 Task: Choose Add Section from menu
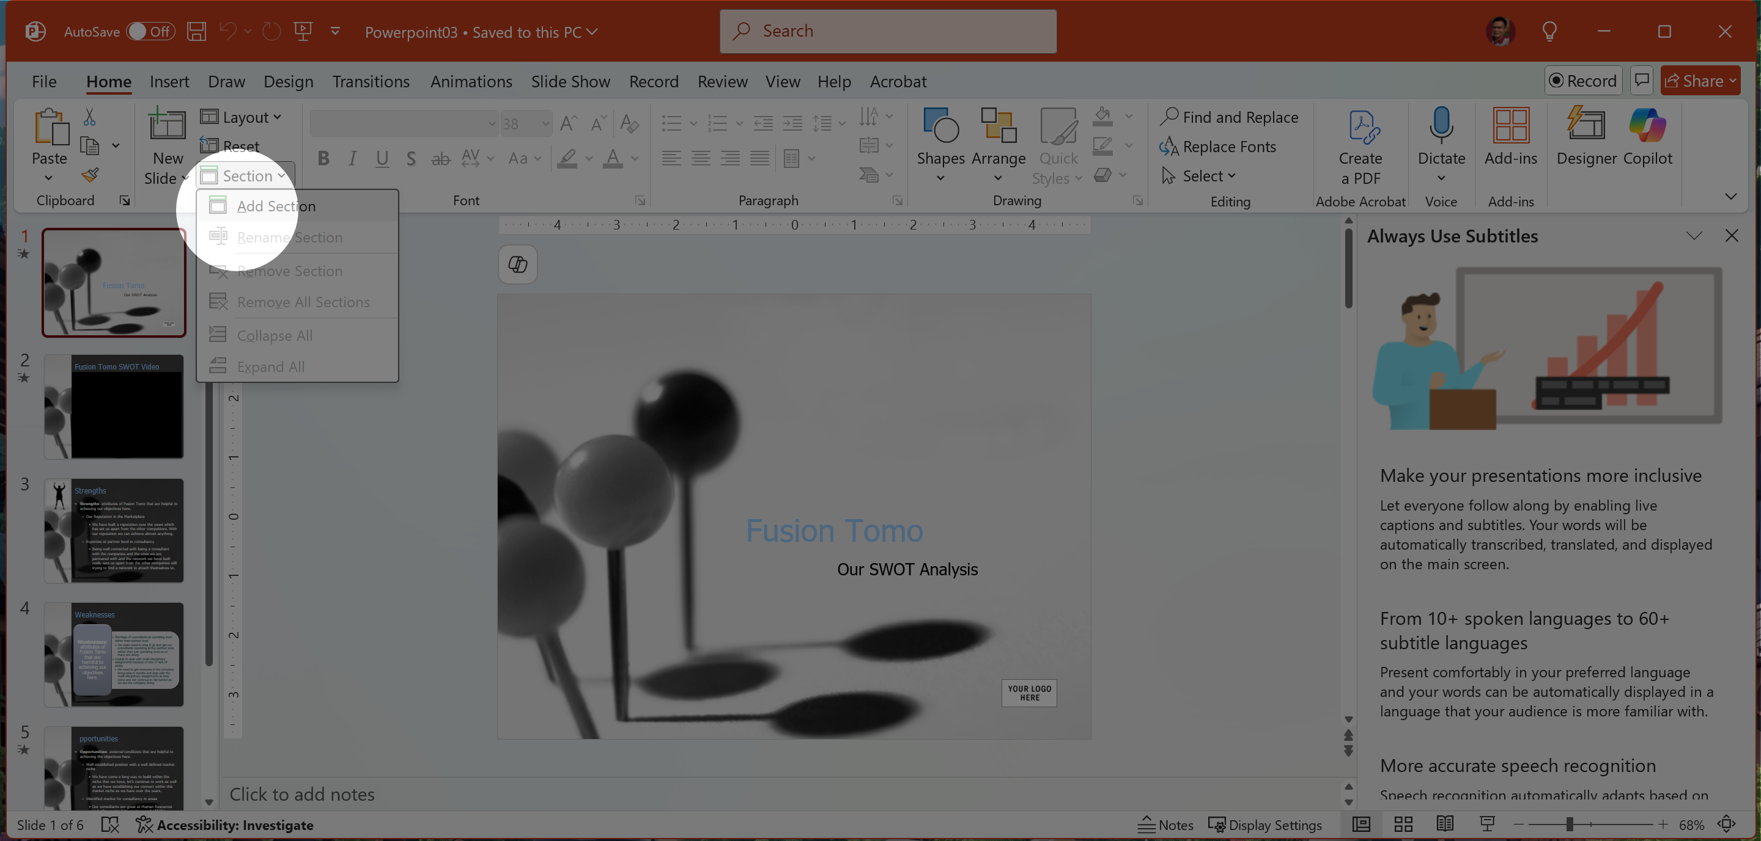point(276,205)
